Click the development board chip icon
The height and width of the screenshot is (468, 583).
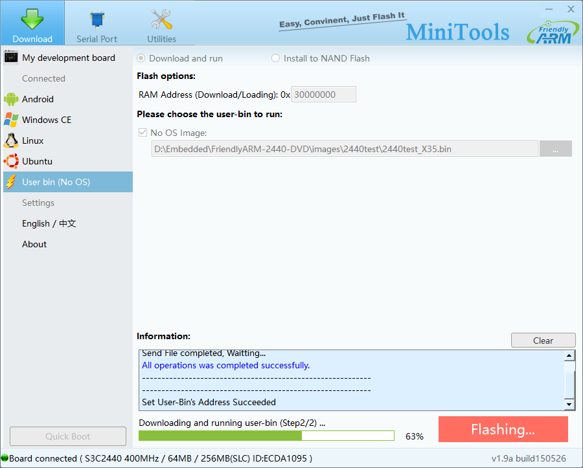click(x=11, y=58)
